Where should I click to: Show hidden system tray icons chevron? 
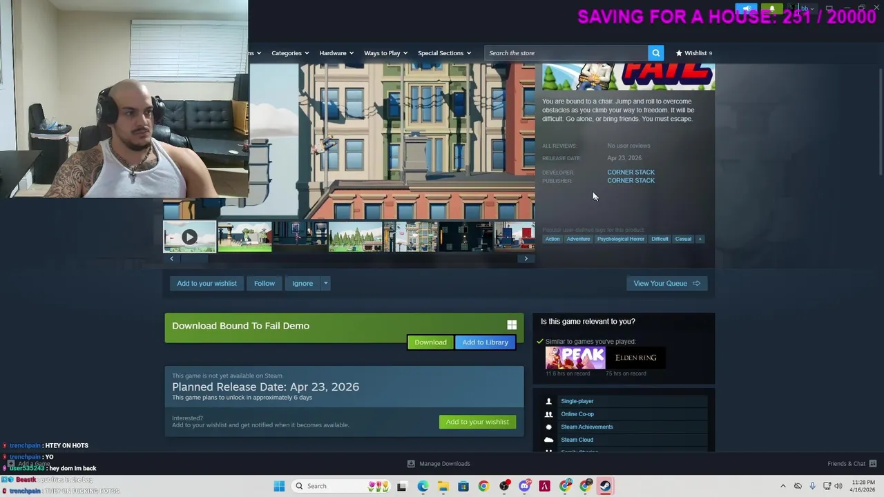point(783,486)
